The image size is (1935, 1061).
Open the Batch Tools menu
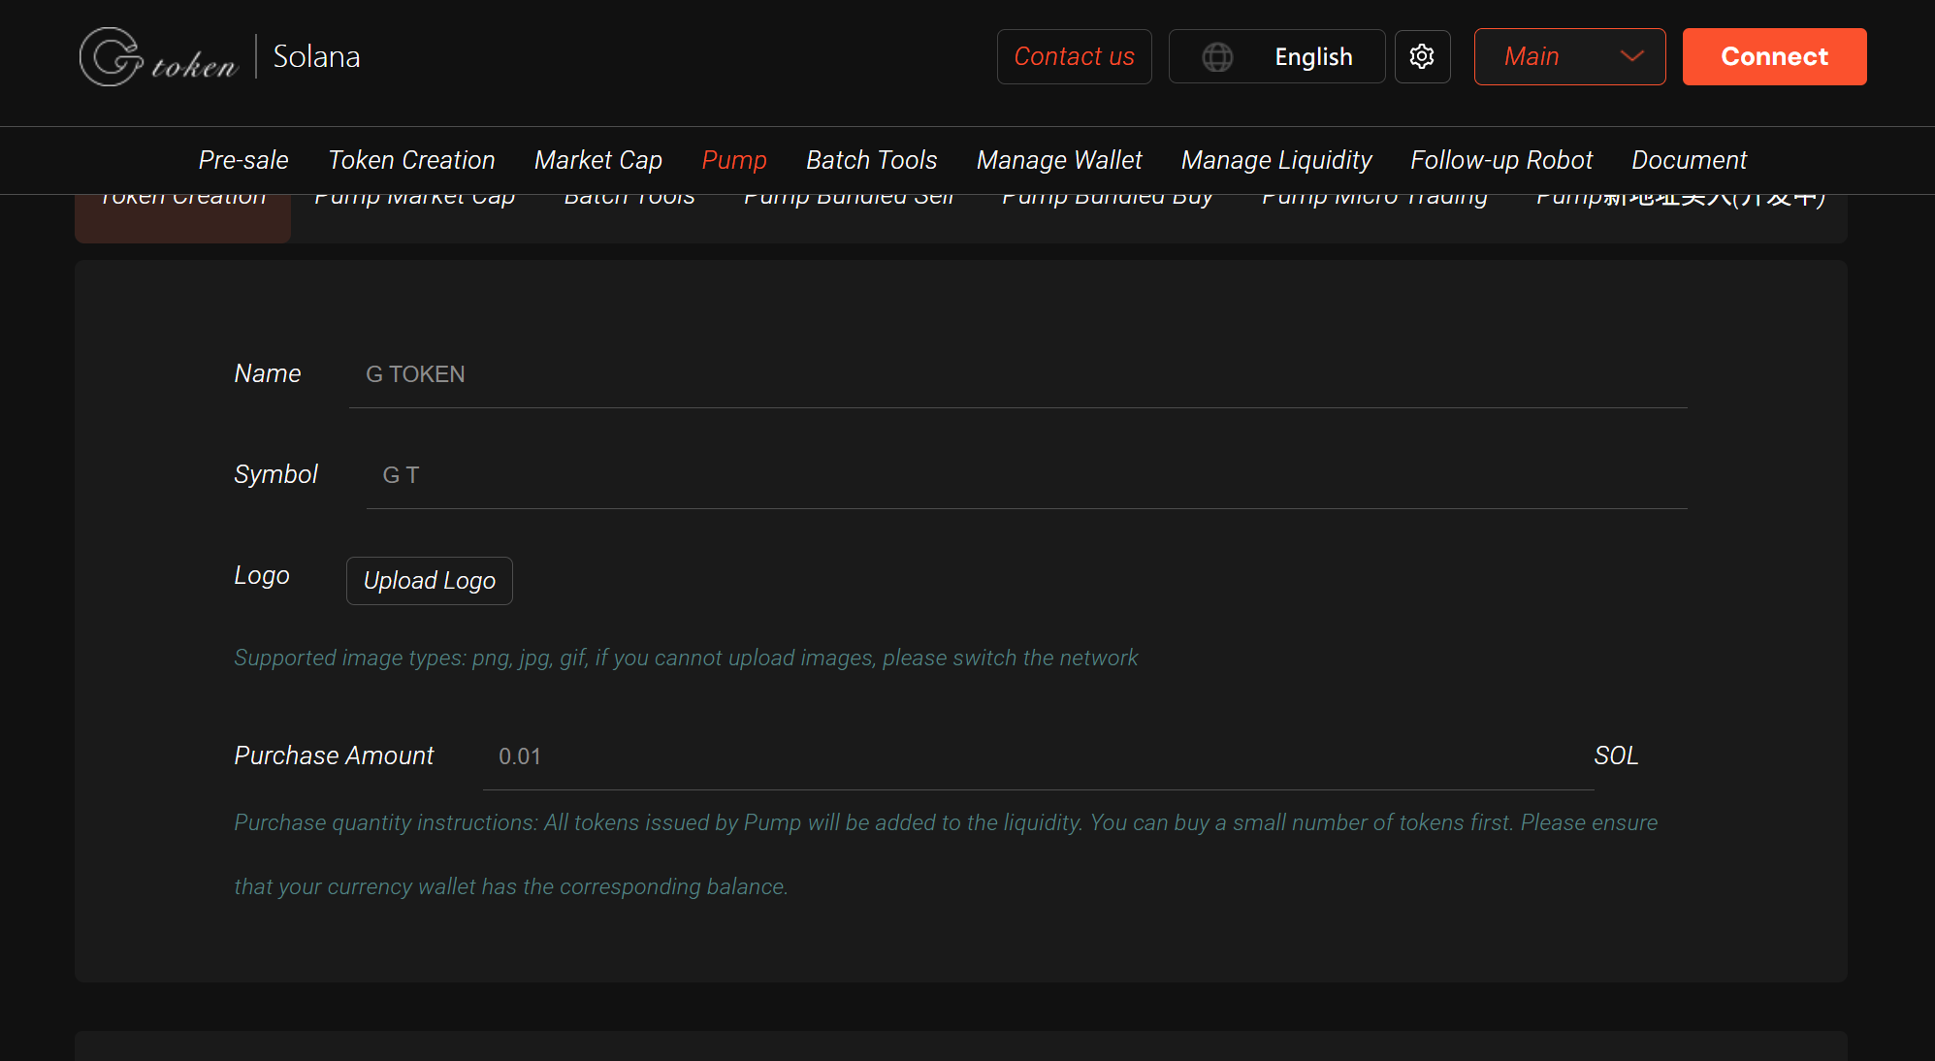[x=871, y=160]
